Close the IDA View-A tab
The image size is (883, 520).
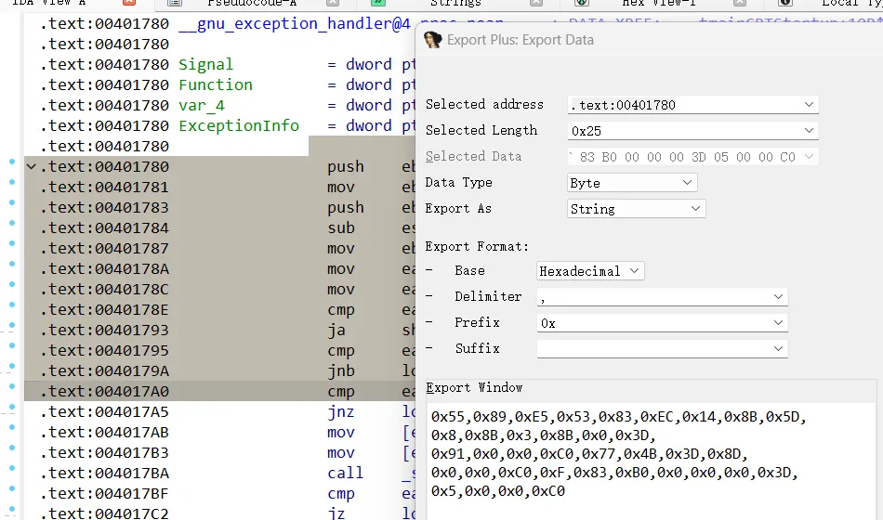pos(129,5)
